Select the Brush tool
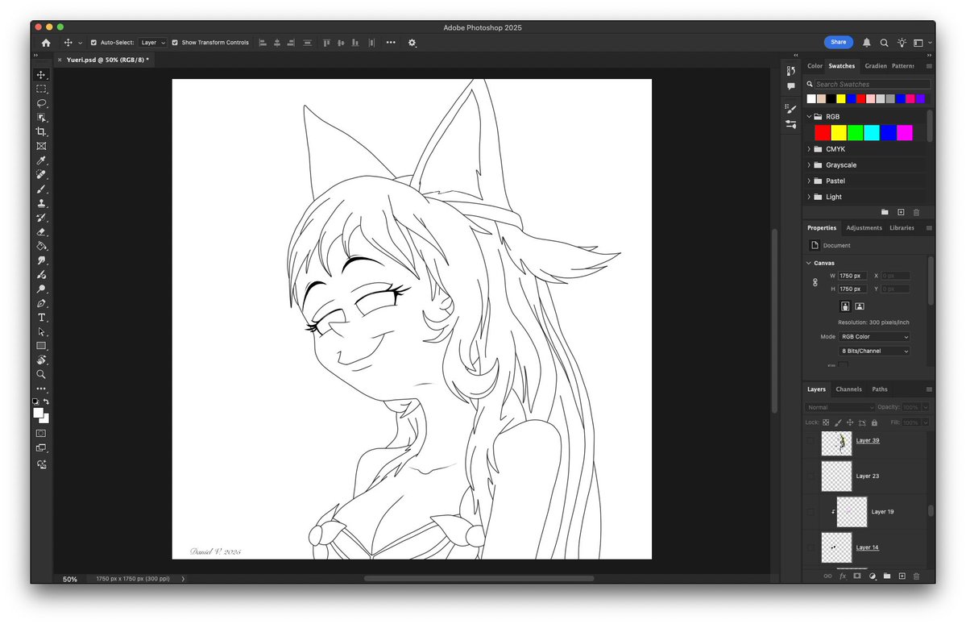Screen dimensions: 966x624 click(x=41, y=189)
